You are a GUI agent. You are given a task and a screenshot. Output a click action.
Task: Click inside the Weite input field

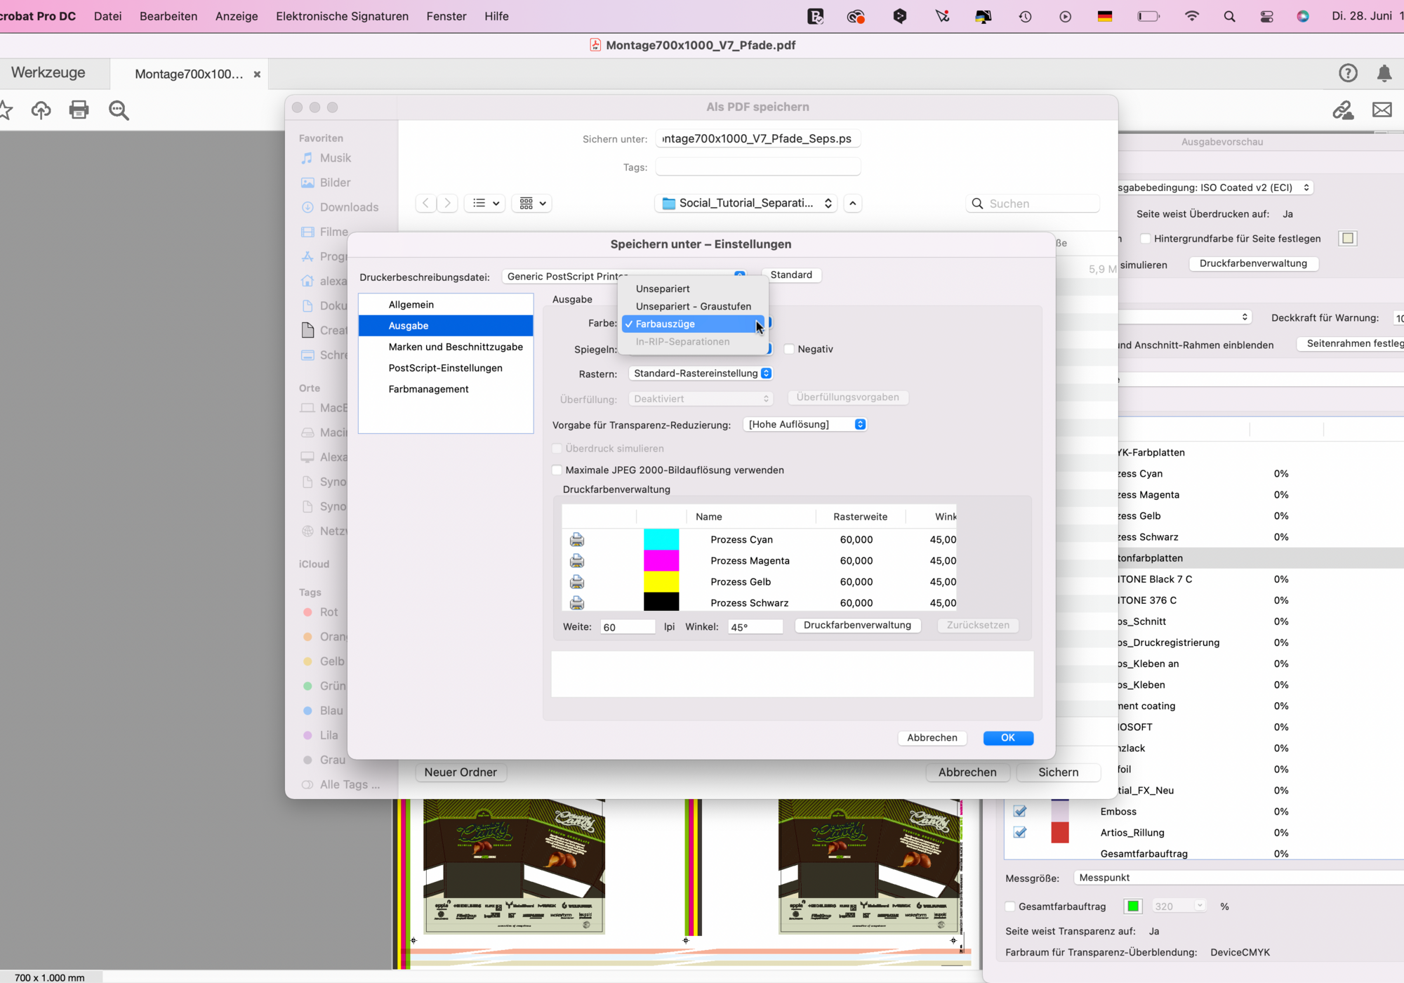point(627,626)
